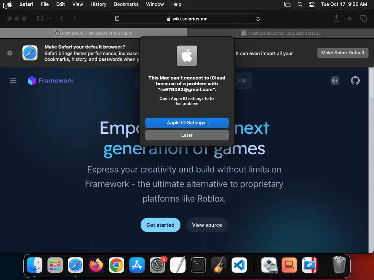The width and height of the screenshot is (374, 280).
Task: Click the page vertical scrollbar
Action: tap(371, 84)
